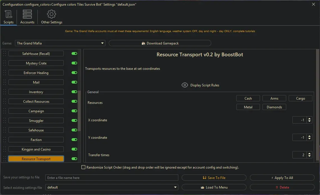Select the Smuggler script

pyautogui.click(x=36, y=121)
